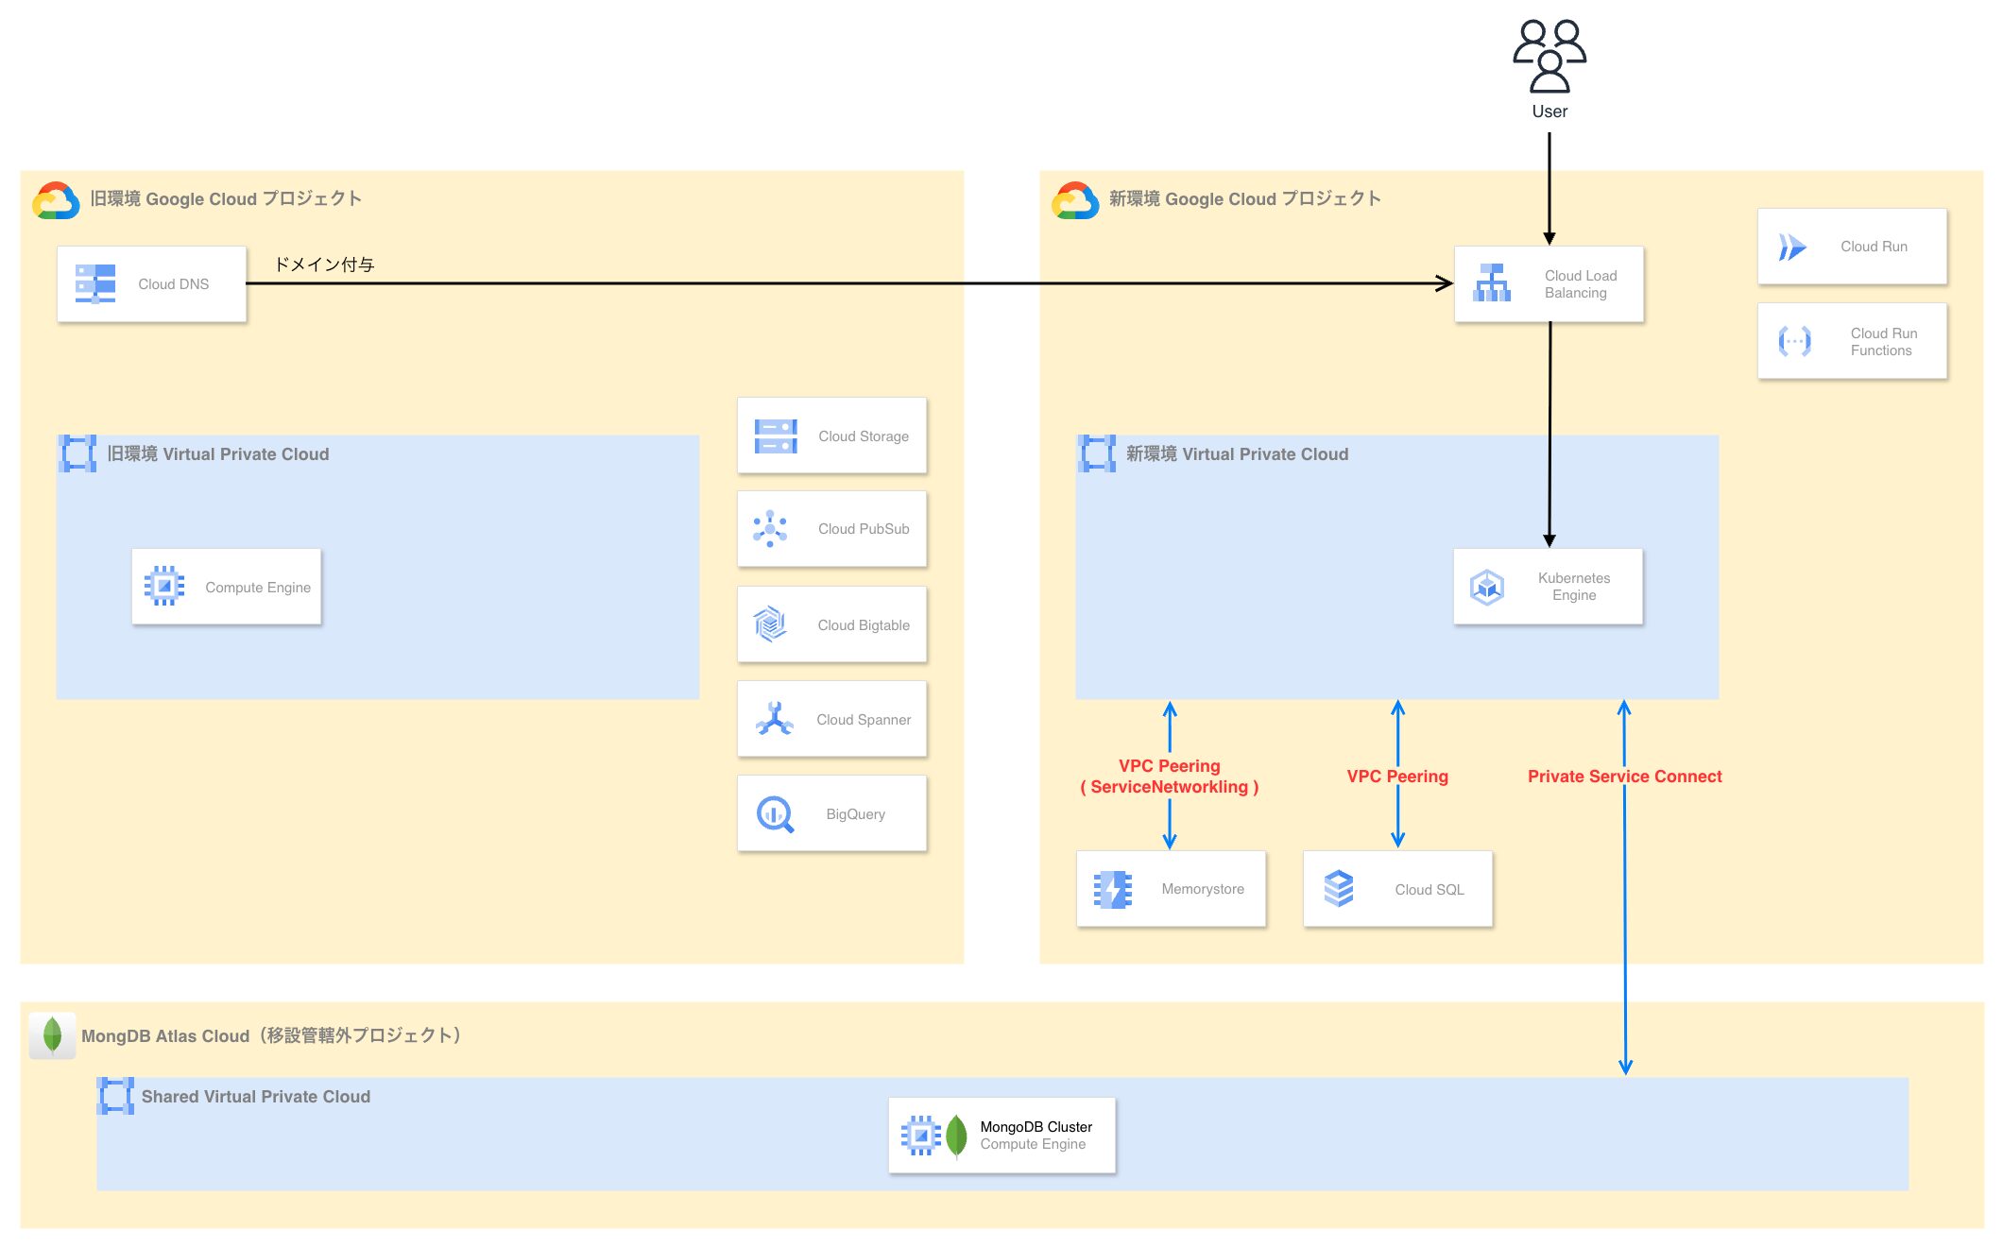This screenshot has width=2003, height=1247.
Task: Select the Cloud Storage icon
Action: (776, 436)
